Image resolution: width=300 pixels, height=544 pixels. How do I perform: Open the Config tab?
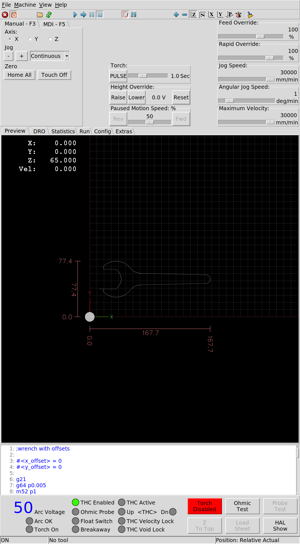pos(102,131)
